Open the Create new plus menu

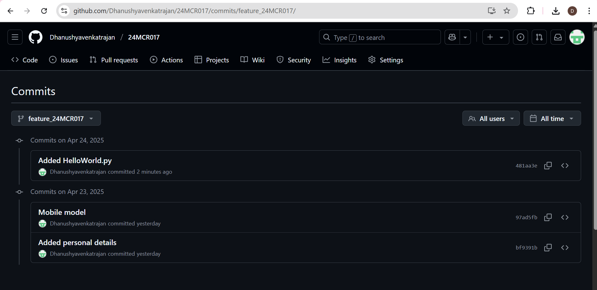pyautogui.click(x=496, y=37)
